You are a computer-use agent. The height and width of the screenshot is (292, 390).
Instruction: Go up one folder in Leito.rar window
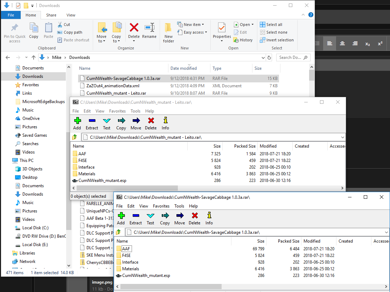point(74,137)
